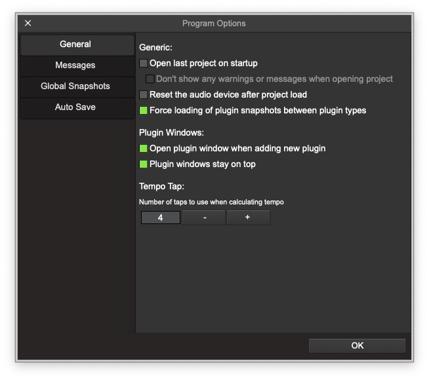Confirm settings with the OK button

(x=357, y=345)
